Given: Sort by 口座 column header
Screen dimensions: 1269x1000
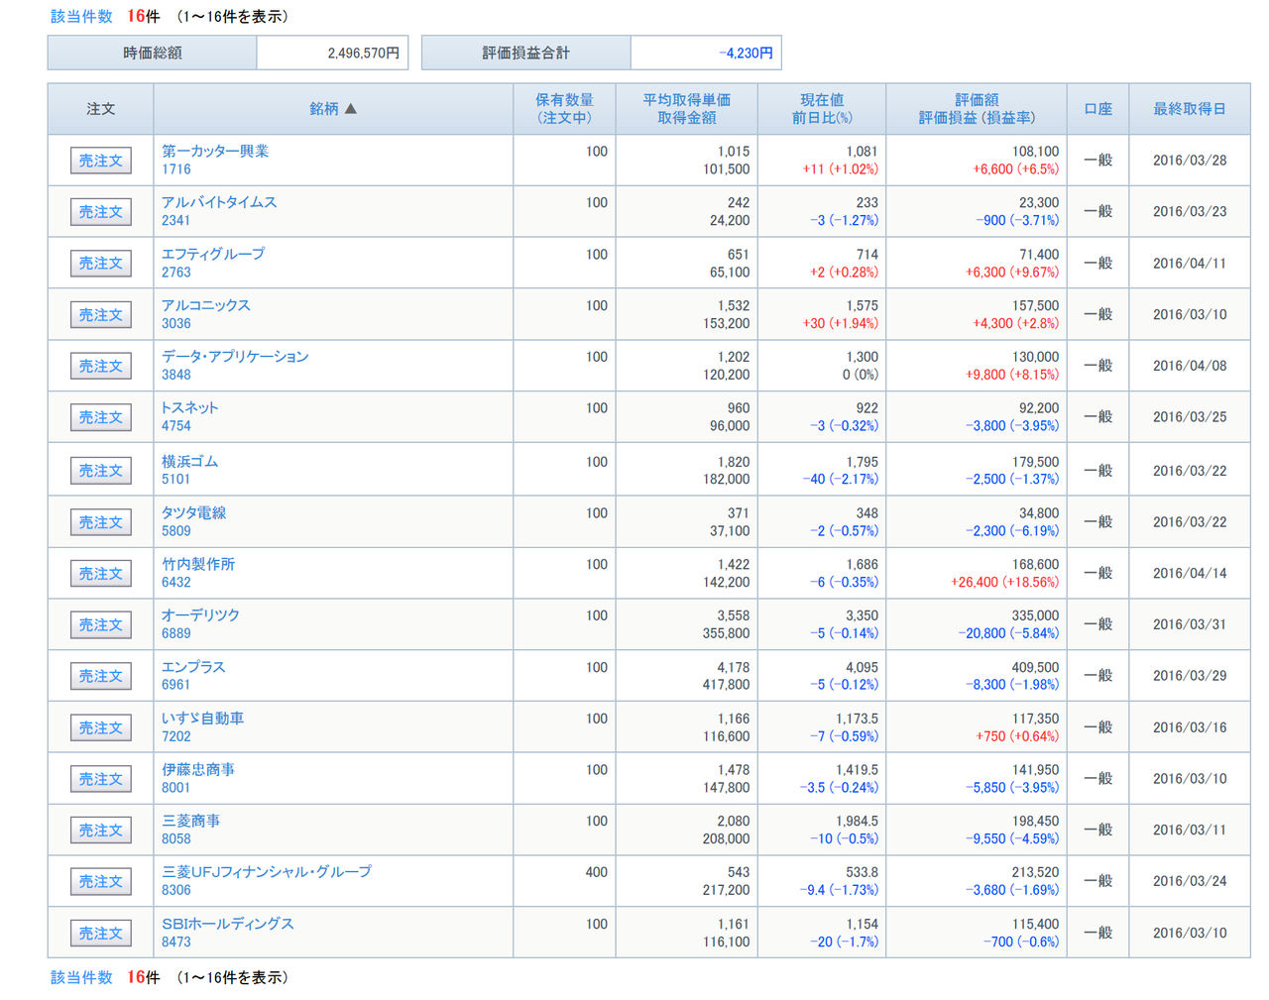Looking at the screenshot, I should tap(1097, 109).
